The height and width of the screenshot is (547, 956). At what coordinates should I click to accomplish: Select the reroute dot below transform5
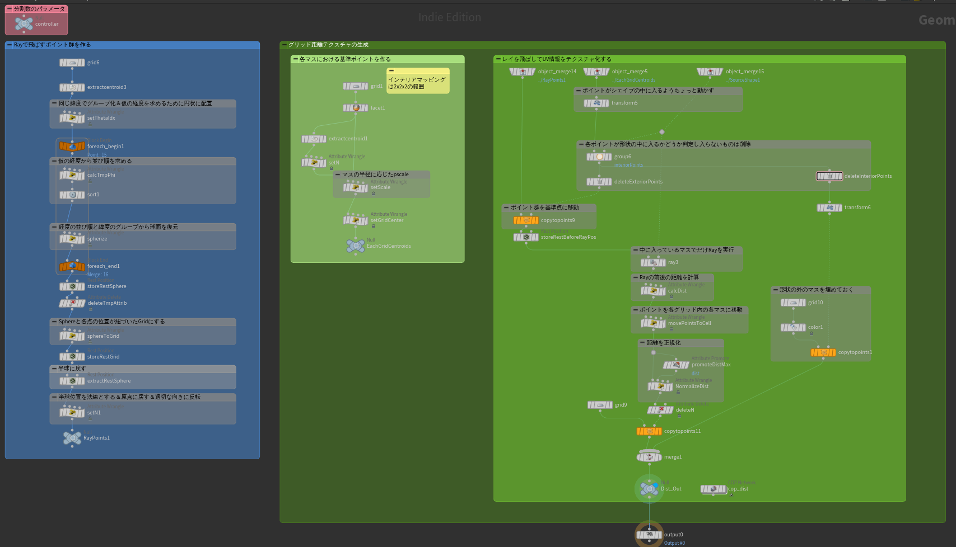pos(661,132)
